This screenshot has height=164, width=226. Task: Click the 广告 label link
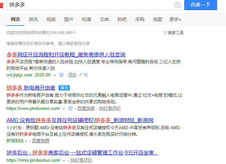pyautogui.click(x=84, y=75)
